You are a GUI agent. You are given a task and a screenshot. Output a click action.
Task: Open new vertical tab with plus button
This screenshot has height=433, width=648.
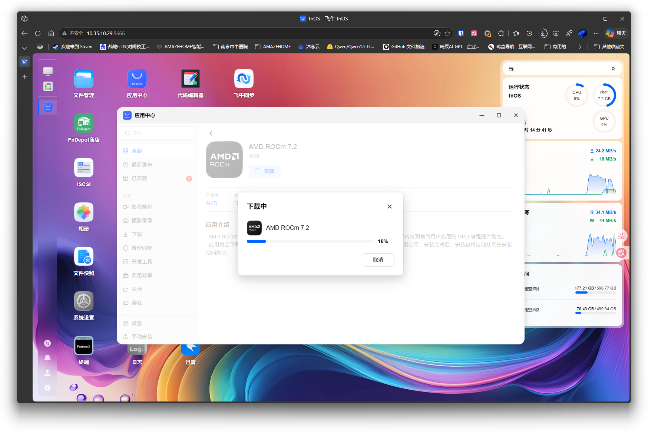24,77
